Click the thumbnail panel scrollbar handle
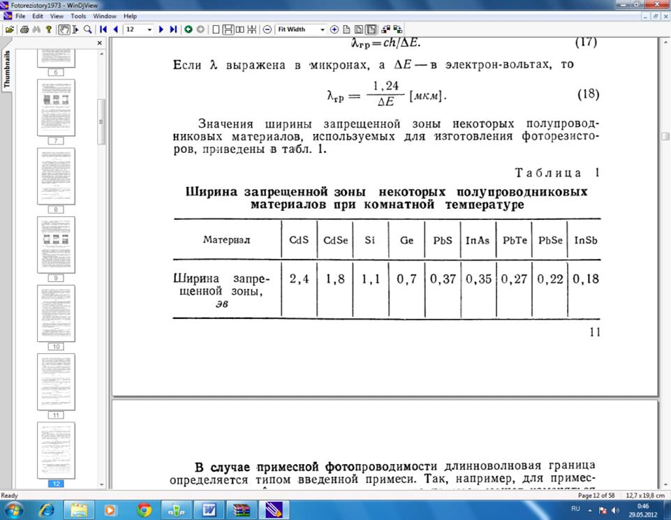 (x=101, y=122)
